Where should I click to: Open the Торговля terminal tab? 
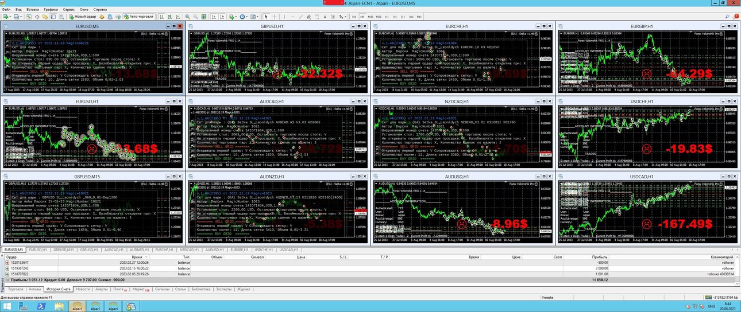(16, 290)
